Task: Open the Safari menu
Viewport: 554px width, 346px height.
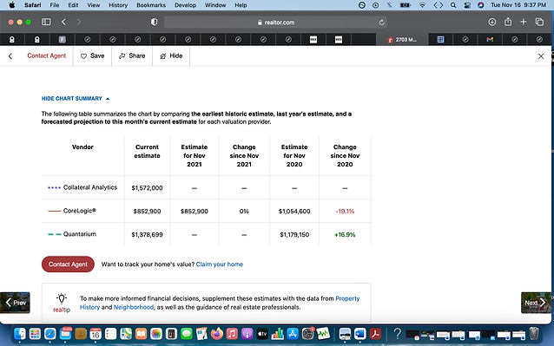Action: tap(32, 5)
